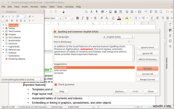Click the Insert Hyperlink toolbar icon
The height and width of the screenshot is (109, 174).
(146, 12)
